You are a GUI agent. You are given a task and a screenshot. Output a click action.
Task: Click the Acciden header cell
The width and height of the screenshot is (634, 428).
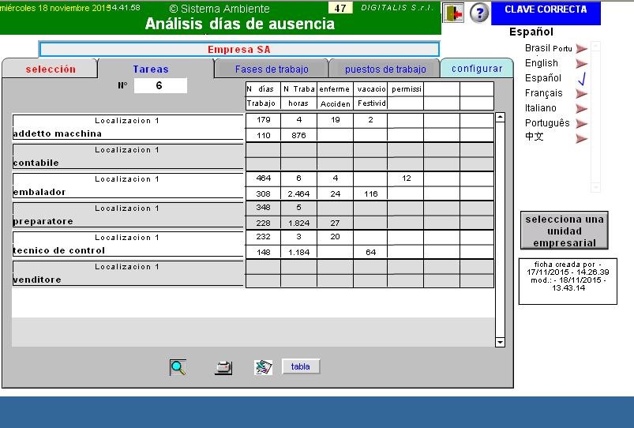(x=335, y=103)
